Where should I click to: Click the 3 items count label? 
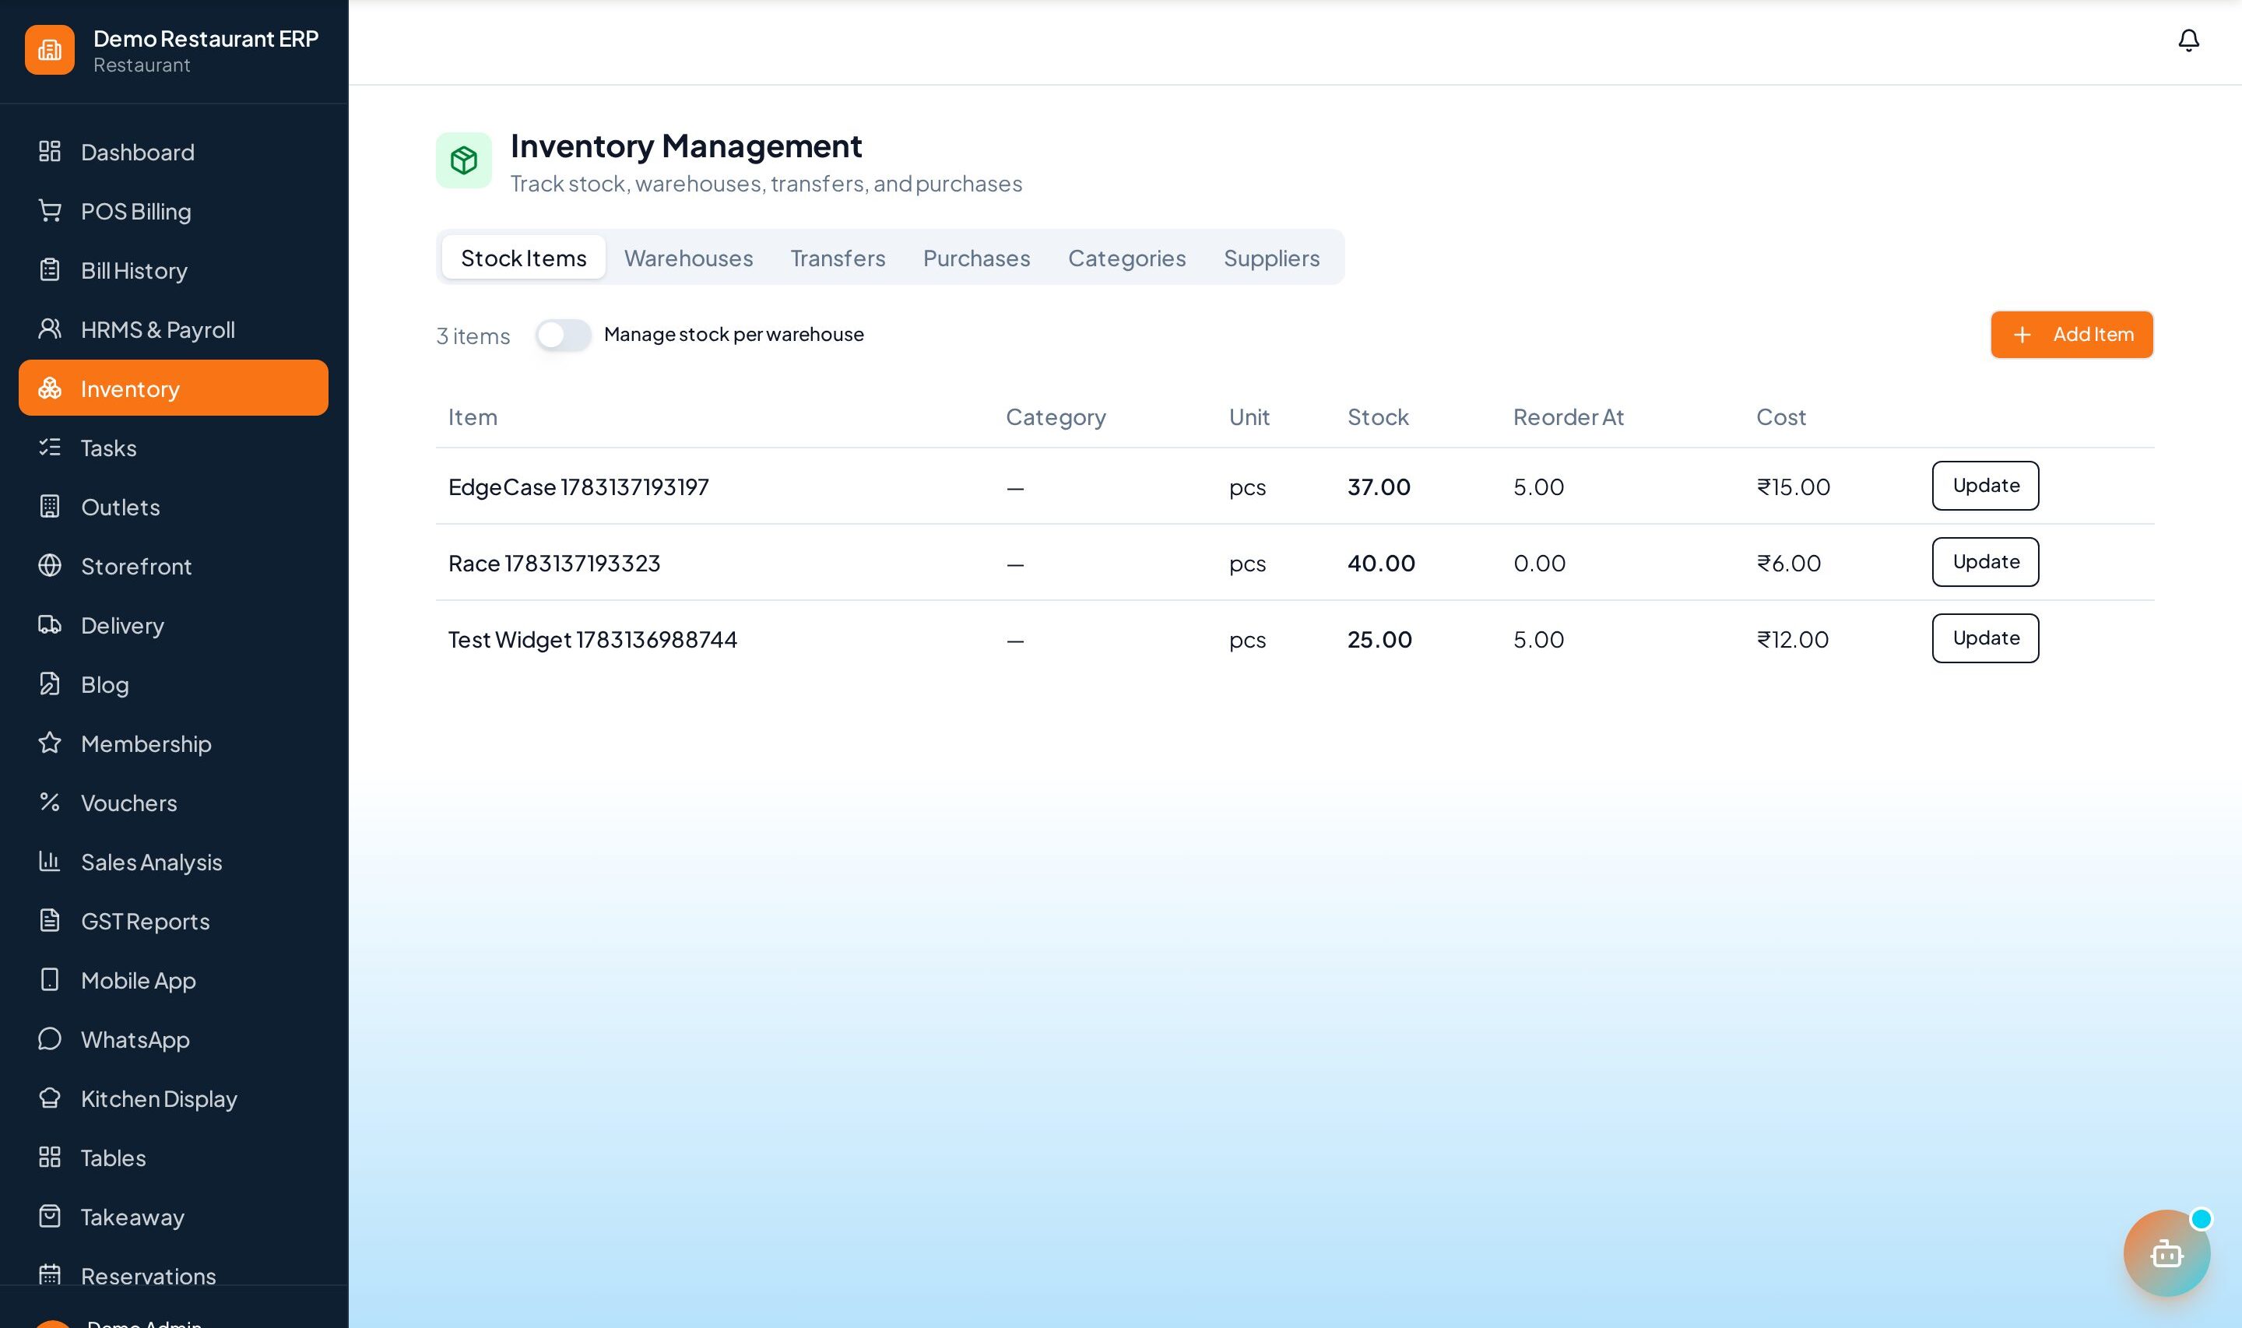click(x=473, y=336)
